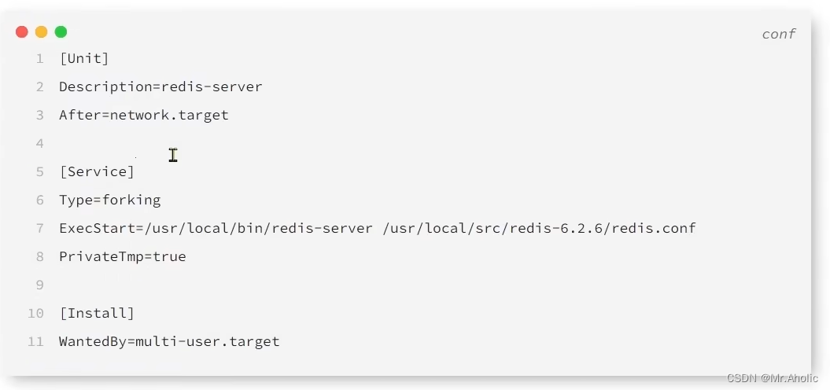Screen dimensions: 830x390
Task: Click the WantedBy=multi-user.target line
Action: (169, 341)
